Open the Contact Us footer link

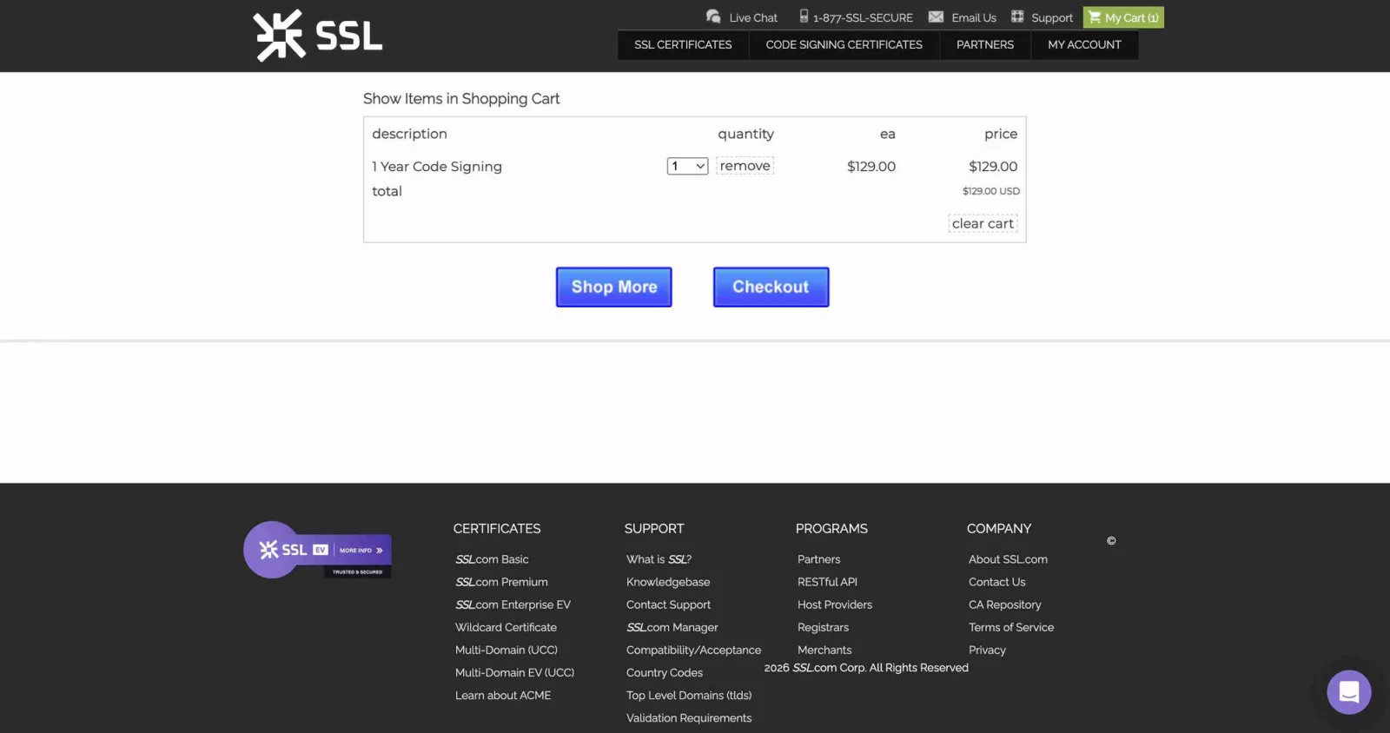[996, 583]
